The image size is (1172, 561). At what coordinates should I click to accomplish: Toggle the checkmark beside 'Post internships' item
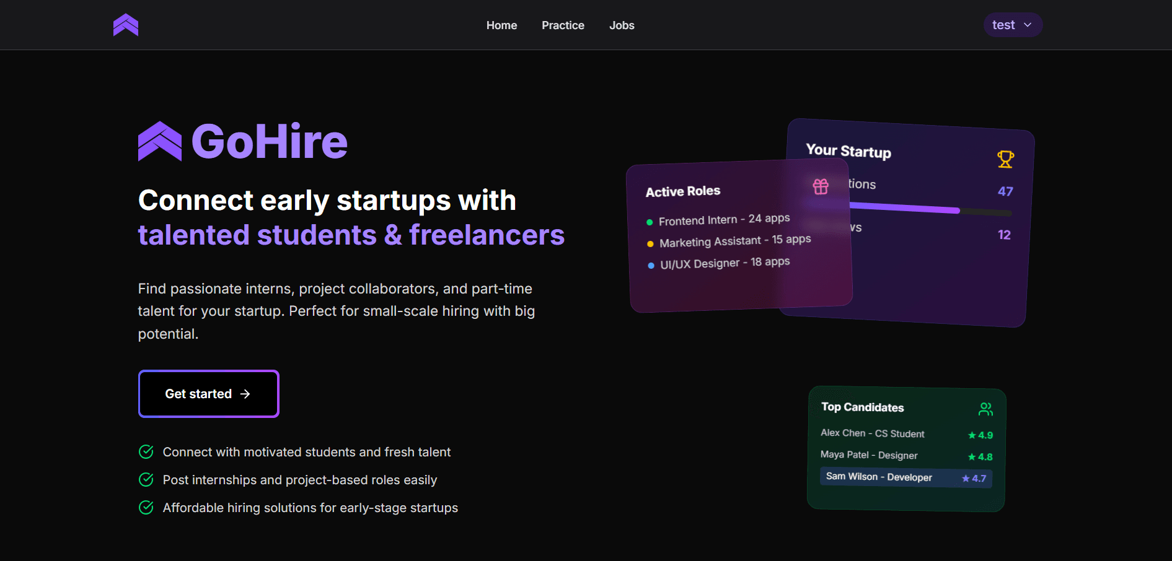point(146,480)
